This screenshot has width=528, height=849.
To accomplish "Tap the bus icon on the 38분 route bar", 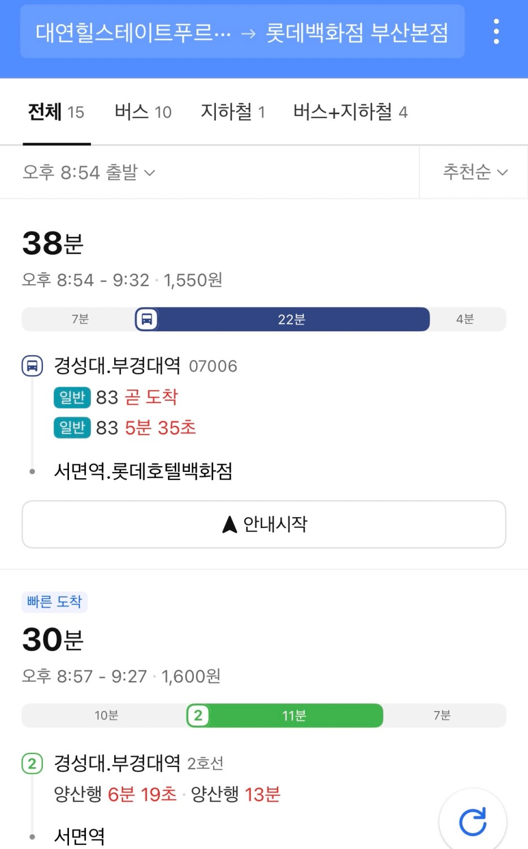I will click(146, 319).
